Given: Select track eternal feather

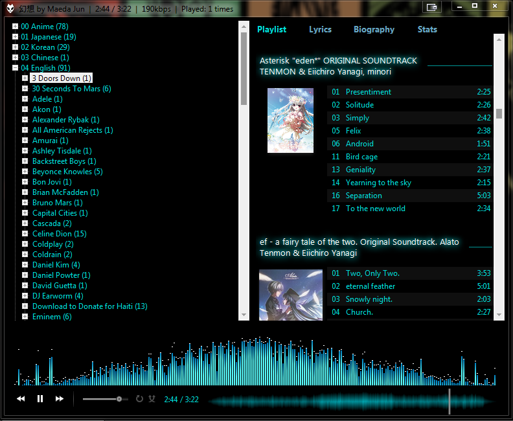Looking at the screenshot, I should tap(410, 286).
